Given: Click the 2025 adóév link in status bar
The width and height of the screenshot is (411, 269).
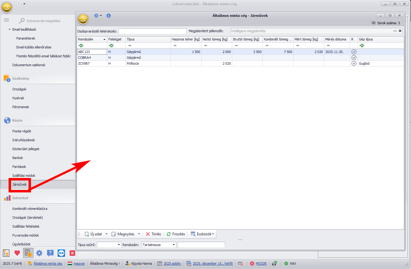Looking at the screenshot, I should tap(172, 263).
